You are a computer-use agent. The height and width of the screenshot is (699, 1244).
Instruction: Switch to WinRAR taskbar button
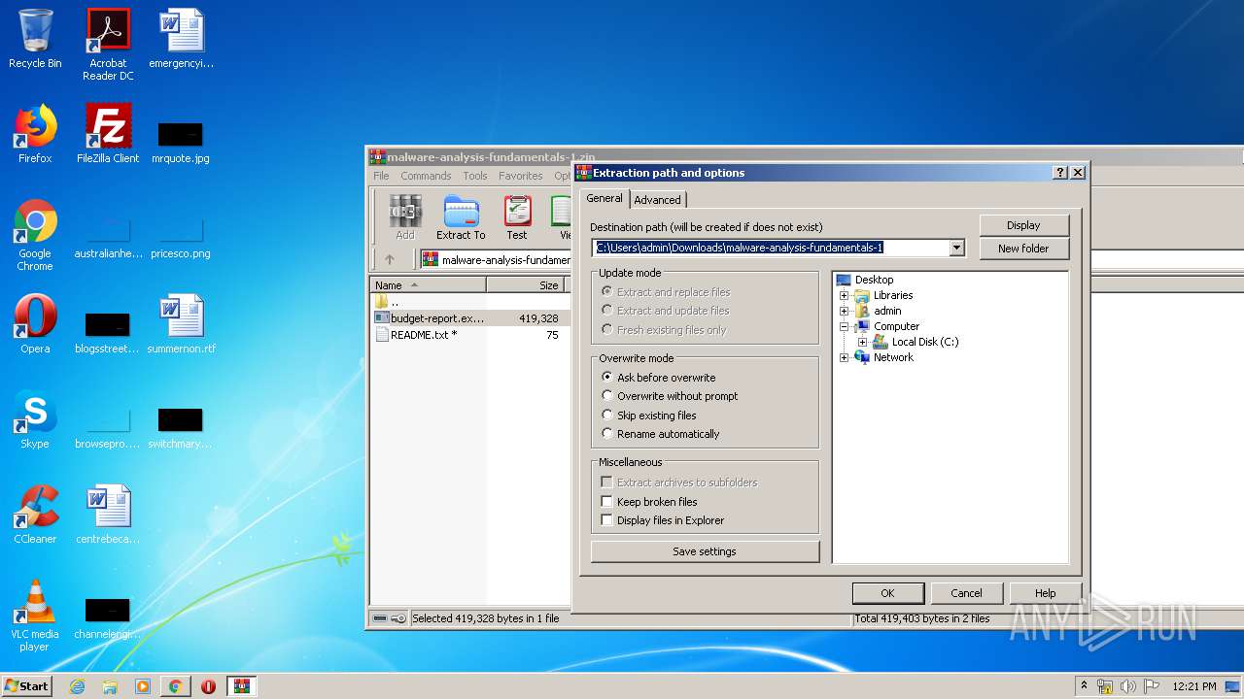[x=242, y=686]
